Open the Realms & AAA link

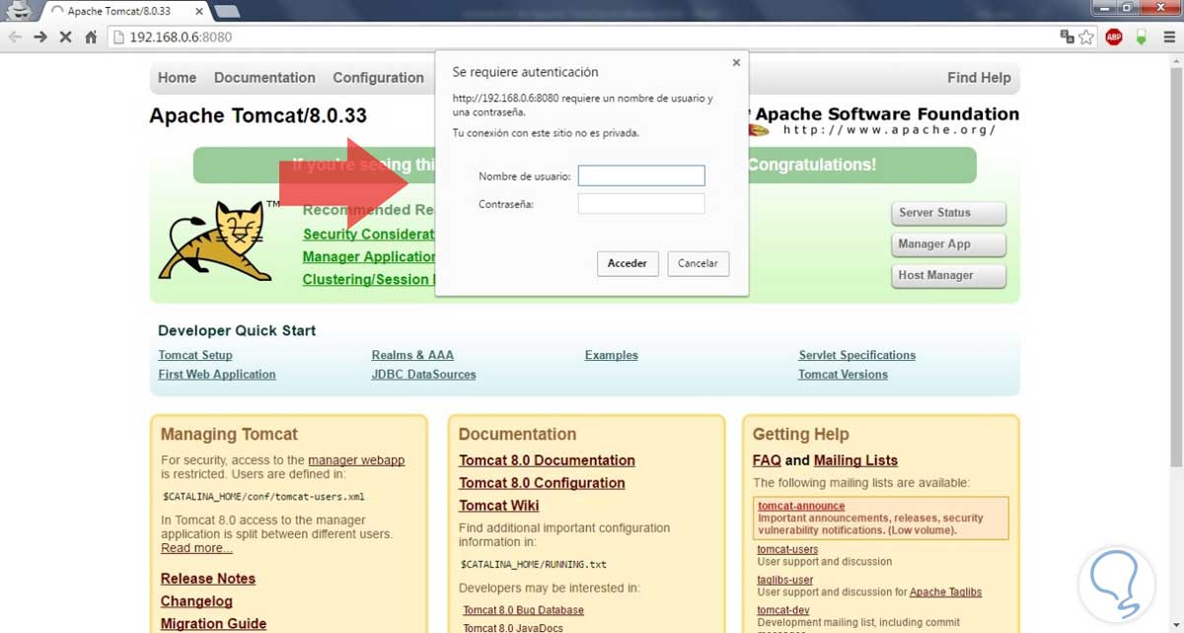[412, 355]
